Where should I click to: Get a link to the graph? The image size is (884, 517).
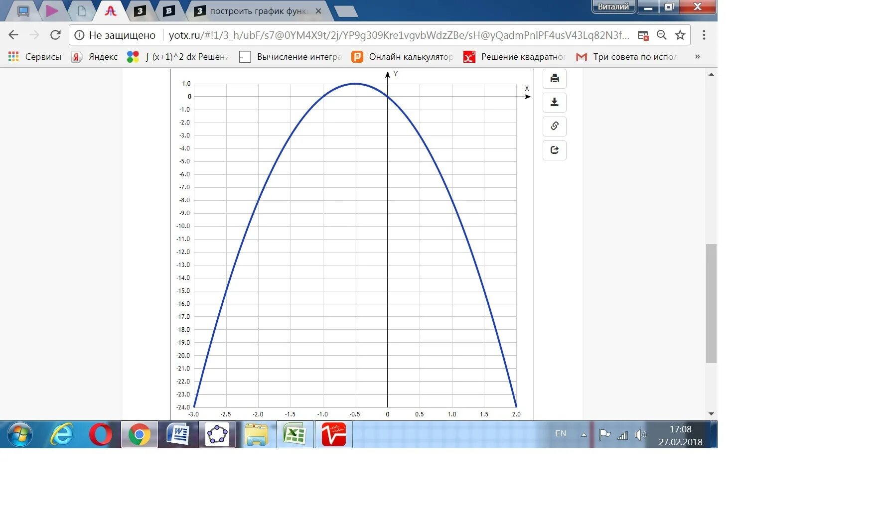point(555,127)
